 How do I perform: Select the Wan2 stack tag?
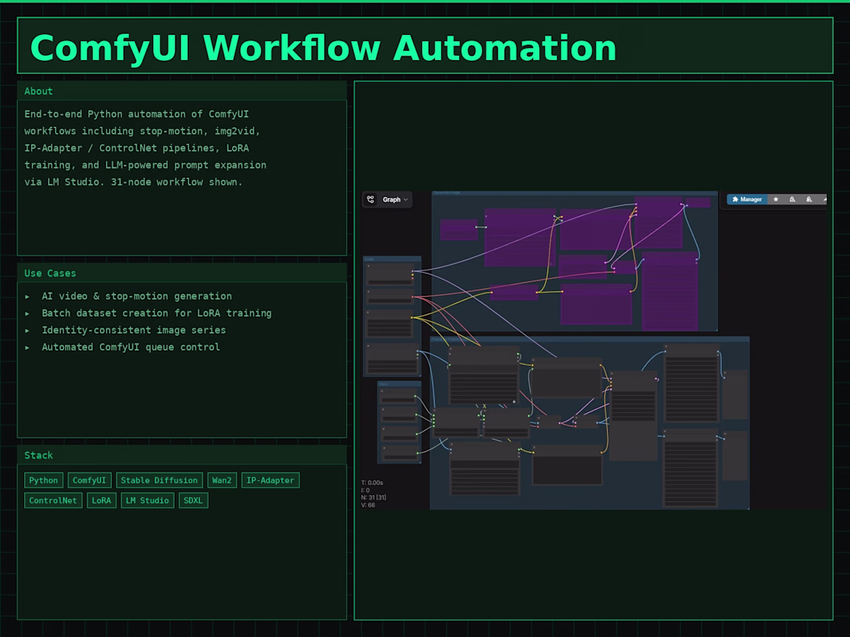coord(222,480)
